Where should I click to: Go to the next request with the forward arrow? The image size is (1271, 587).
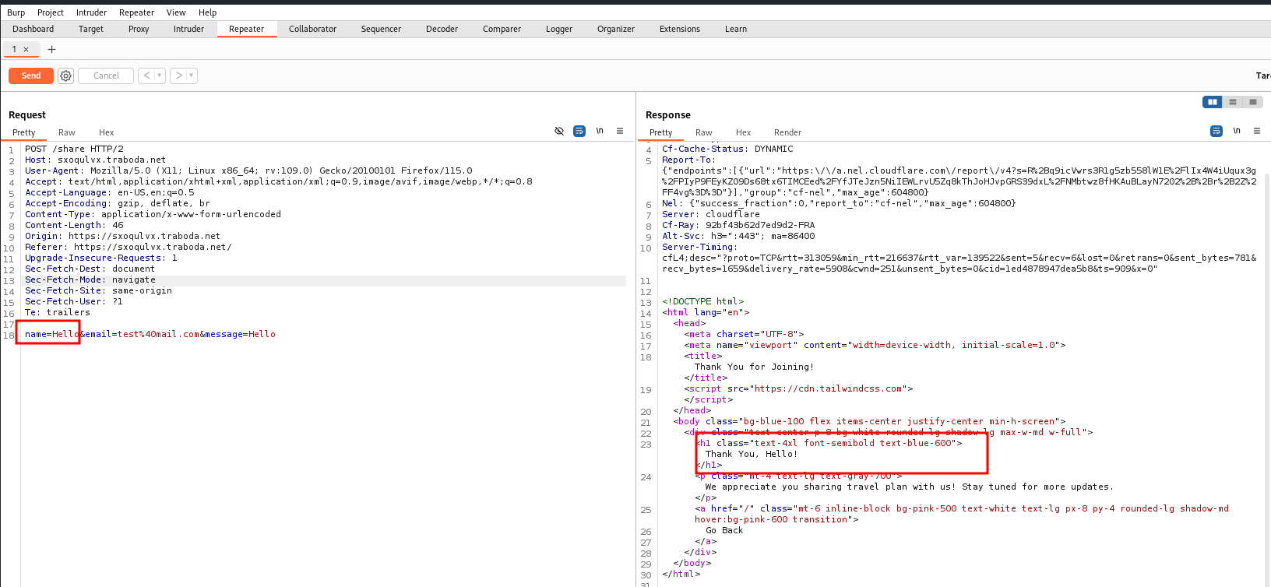[x=179, y=76]
